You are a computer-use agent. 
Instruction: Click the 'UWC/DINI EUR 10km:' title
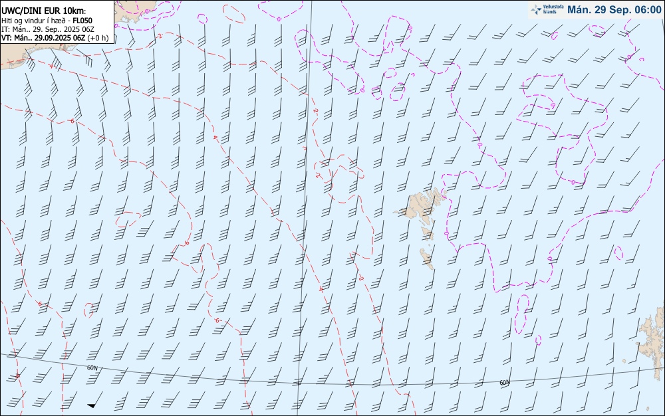point(44,11)
